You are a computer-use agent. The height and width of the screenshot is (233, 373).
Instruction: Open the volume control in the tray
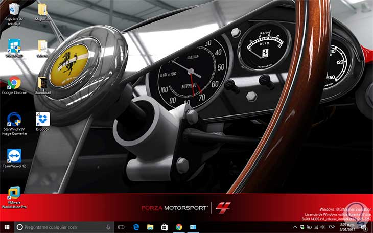click(323, 227)
